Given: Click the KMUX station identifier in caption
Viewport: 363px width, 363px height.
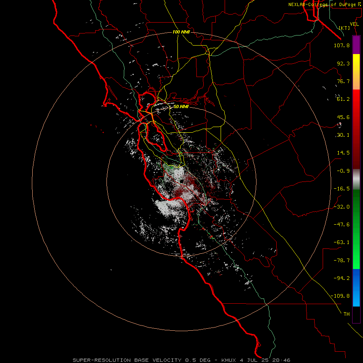Looking at the screenshot, I should (x=229, y=360).
